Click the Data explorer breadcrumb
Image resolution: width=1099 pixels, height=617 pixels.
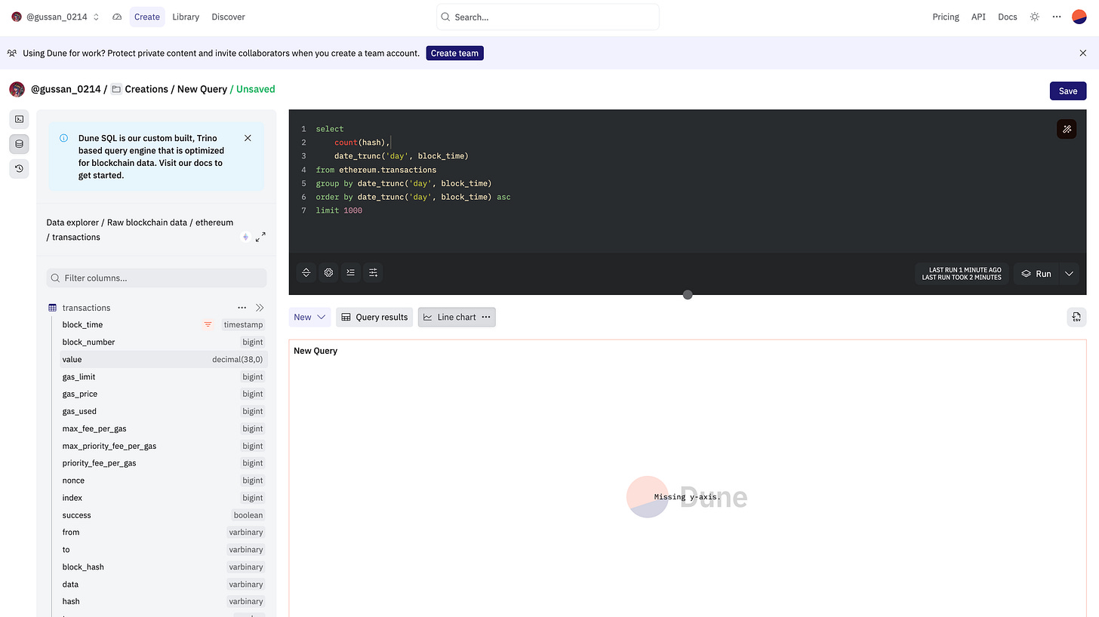coord(72,223)
